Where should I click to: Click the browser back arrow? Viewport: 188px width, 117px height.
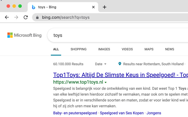[7, 17]
